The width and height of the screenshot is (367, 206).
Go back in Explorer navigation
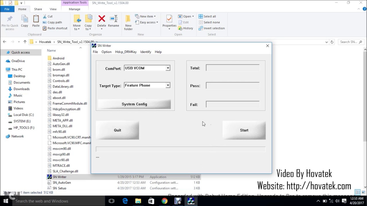pyautogui.click(x=5, y=42)
